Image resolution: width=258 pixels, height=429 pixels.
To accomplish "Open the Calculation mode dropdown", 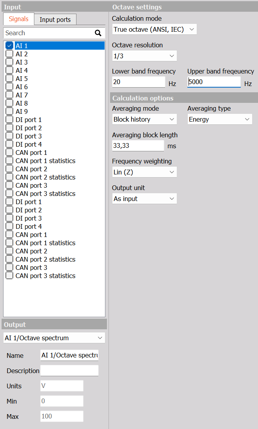I will tap(154, 29).
